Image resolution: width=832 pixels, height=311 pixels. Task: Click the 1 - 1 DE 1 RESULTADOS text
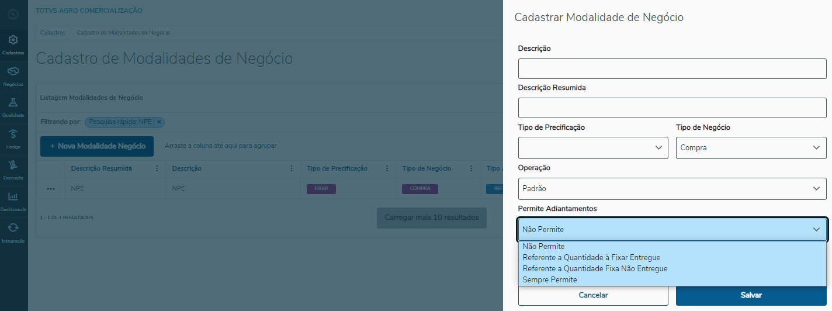coord(67,217)
